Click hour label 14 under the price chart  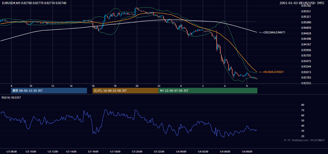point(71,86)
